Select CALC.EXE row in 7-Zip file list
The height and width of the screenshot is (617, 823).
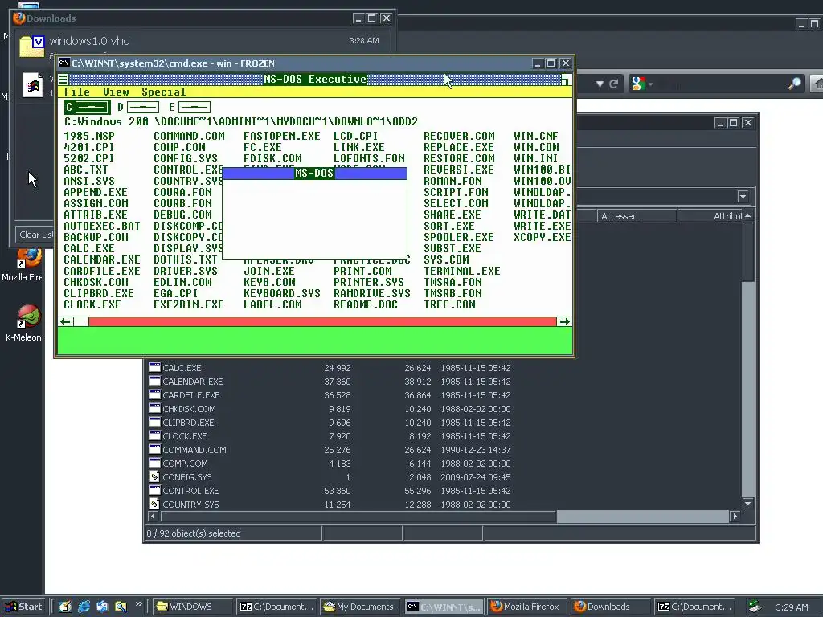[x=330, y=368]
